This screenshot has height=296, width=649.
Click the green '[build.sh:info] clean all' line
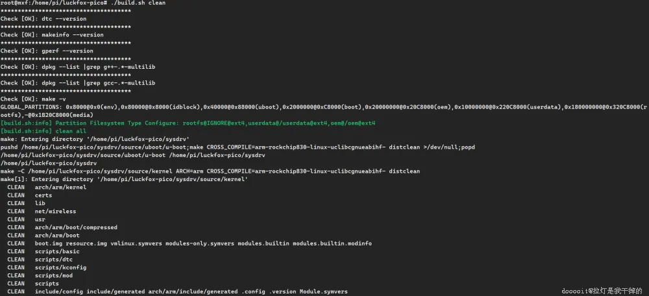pyautogui.click(x=43, y=131)
